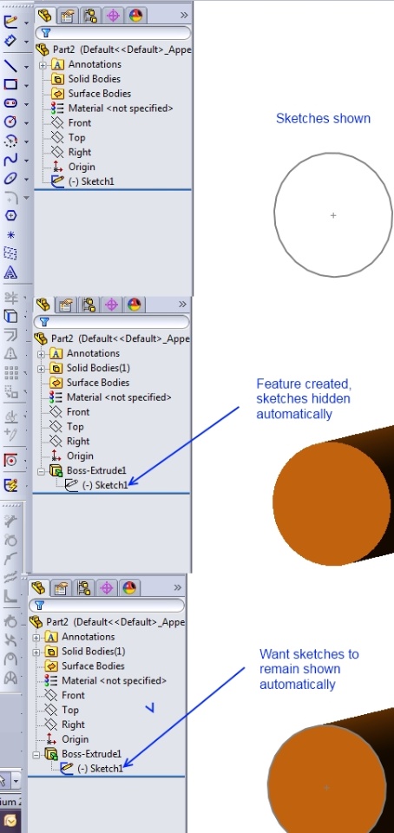The height and width of the screenshot is (833, 394).
Task: Select Part2 root node in top panel
Action: [x=113, y=50]
